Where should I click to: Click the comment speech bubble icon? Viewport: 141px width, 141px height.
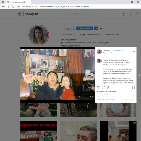[104, 87]
